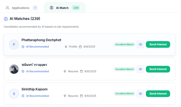Screen dimensions: 181x107
Task: View Phattaraphong Dechphet's profile via eye icon
Action: [x=140, y=44]
